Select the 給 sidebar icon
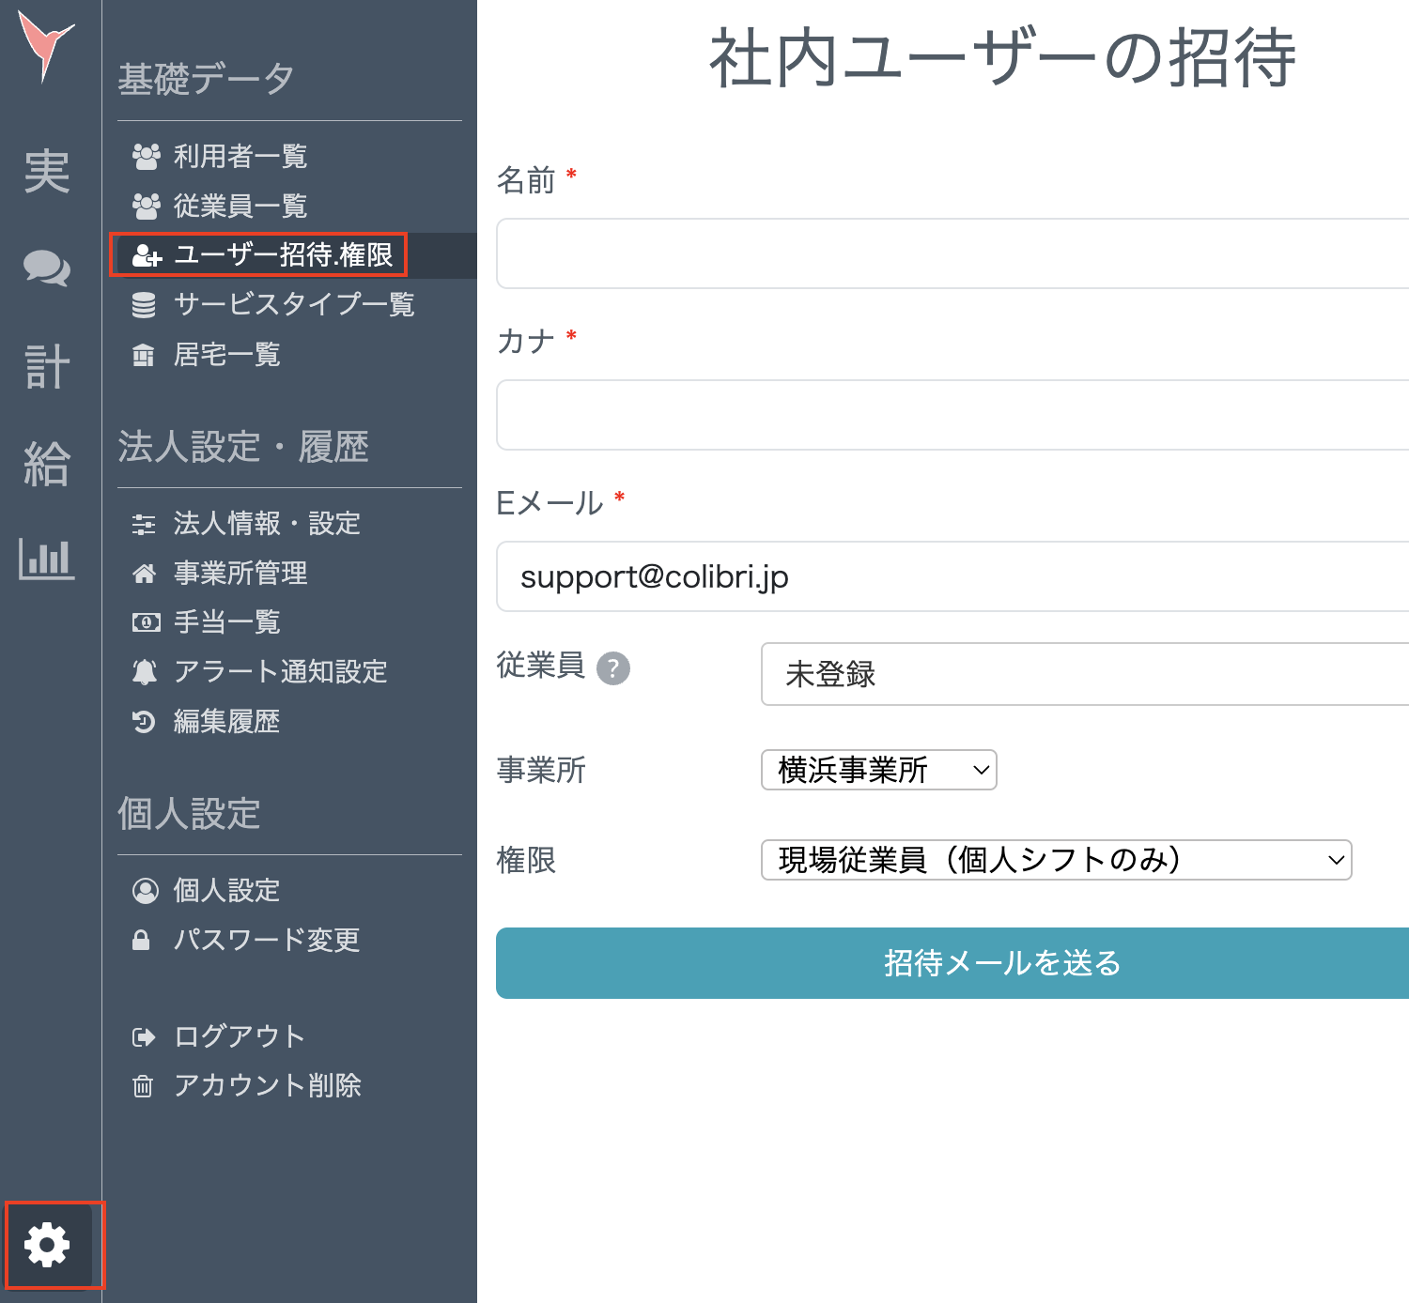 [45, 463]
